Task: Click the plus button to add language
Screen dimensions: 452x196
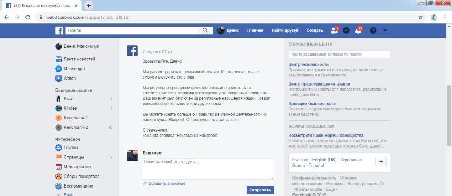Action: [x=381, y=161]
